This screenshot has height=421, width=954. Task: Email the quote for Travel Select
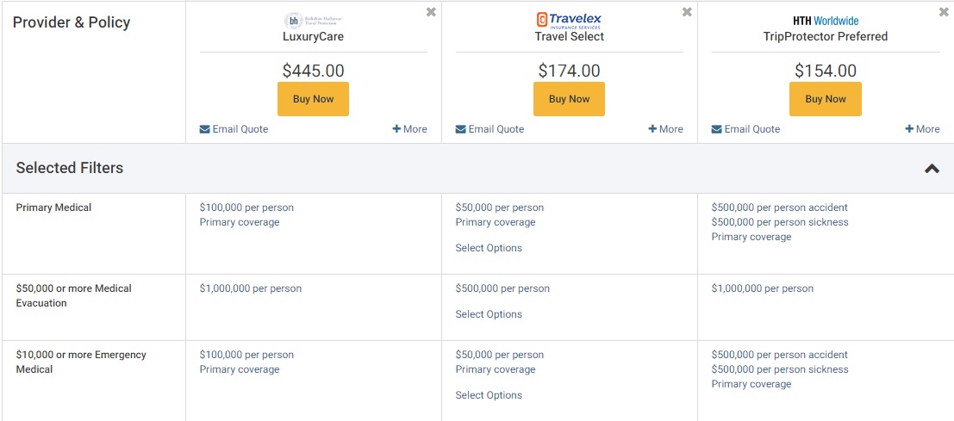click(x=489, y=129)
